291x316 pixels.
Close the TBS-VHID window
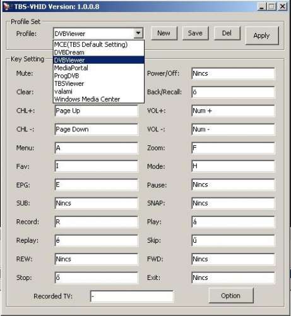tap(282, 7)
